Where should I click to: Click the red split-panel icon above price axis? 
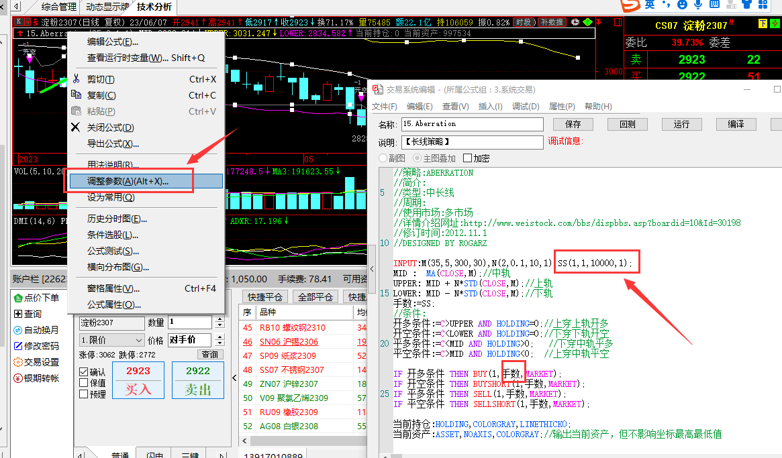[x=618, y=22]
